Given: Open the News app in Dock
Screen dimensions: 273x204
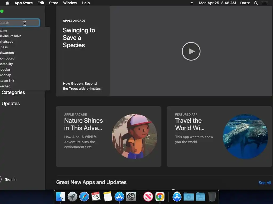Looking at the screenshot, I should point(148,197).
